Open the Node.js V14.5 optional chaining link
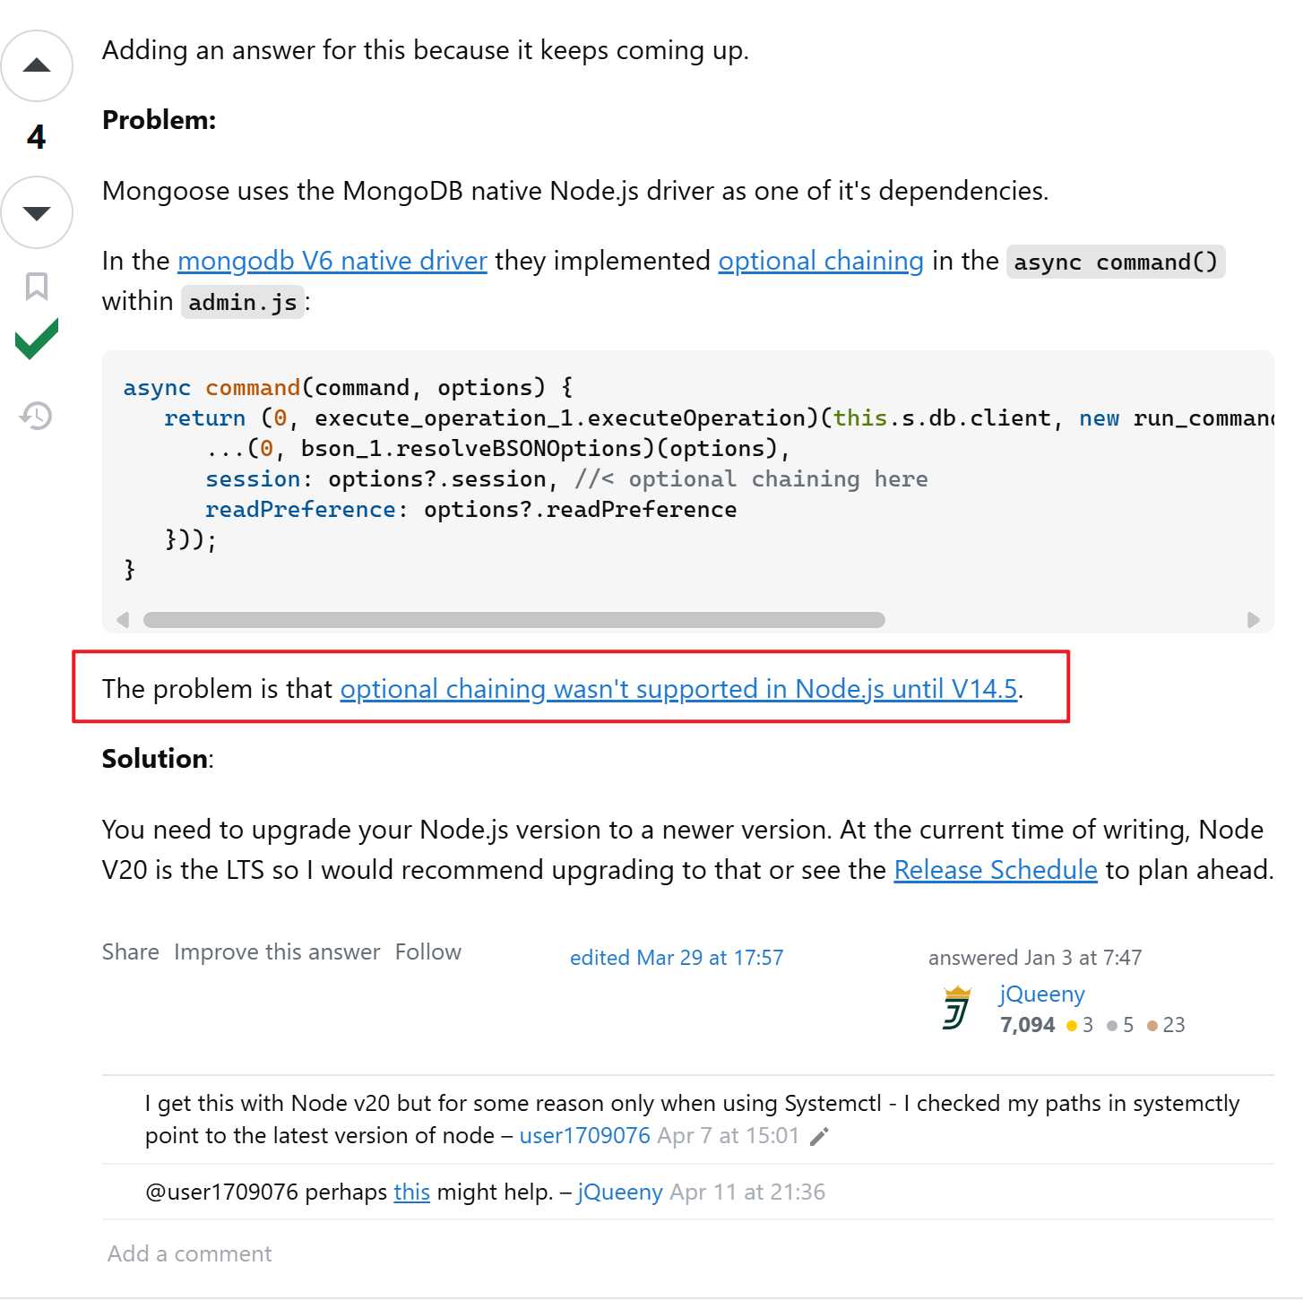1303x1300 pixels. click(678, 689)
